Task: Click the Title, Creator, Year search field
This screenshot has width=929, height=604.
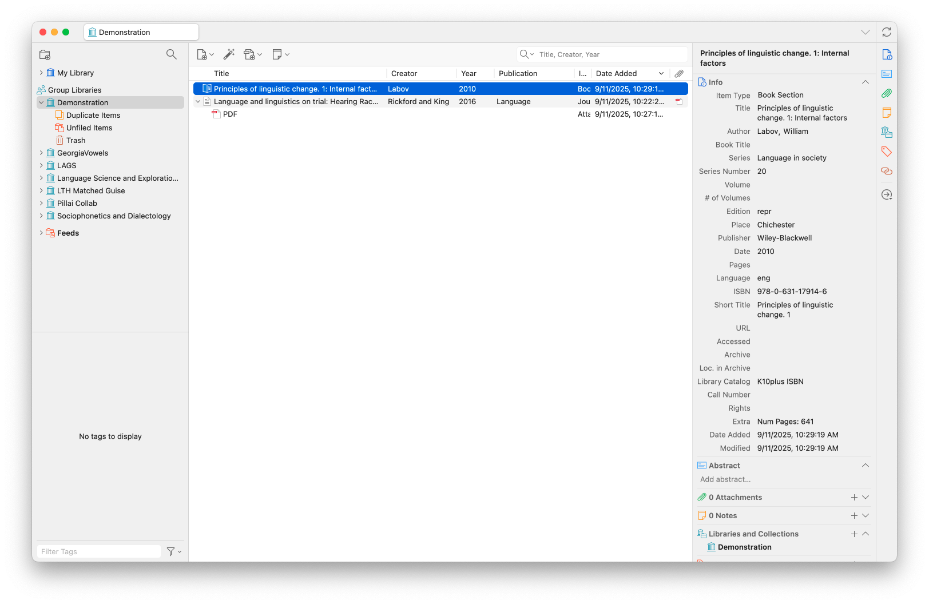Action: coord(609,54)
